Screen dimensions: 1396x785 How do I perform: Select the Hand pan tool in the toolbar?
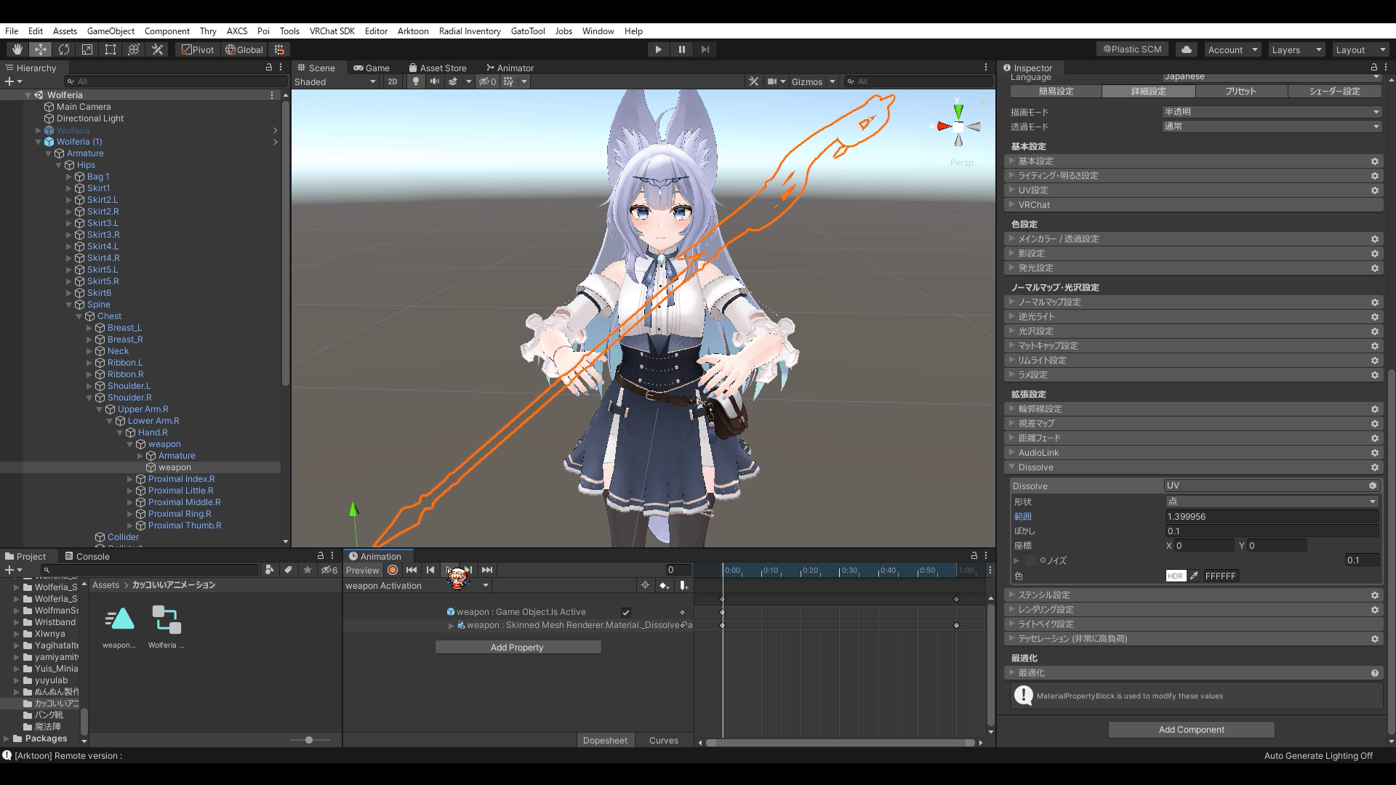16,49
